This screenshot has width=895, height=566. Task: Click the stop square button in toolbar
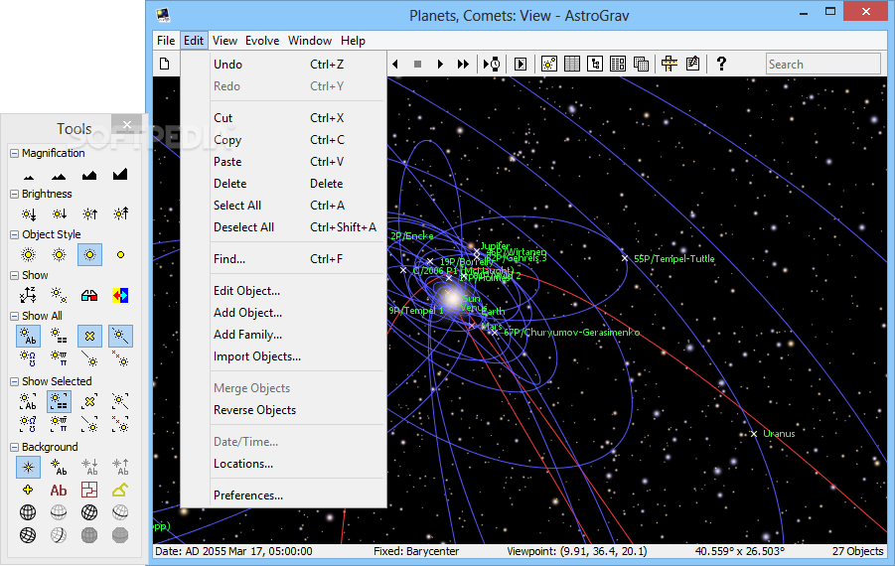(x=417, y=64)
